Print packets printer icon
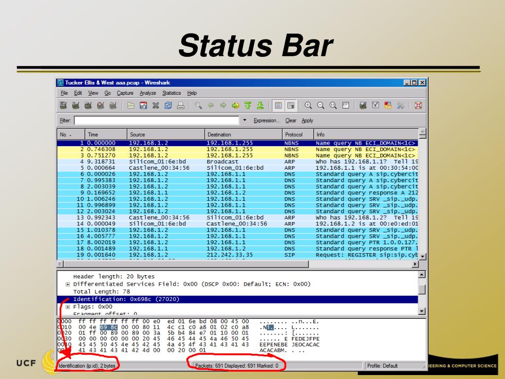 180,106
